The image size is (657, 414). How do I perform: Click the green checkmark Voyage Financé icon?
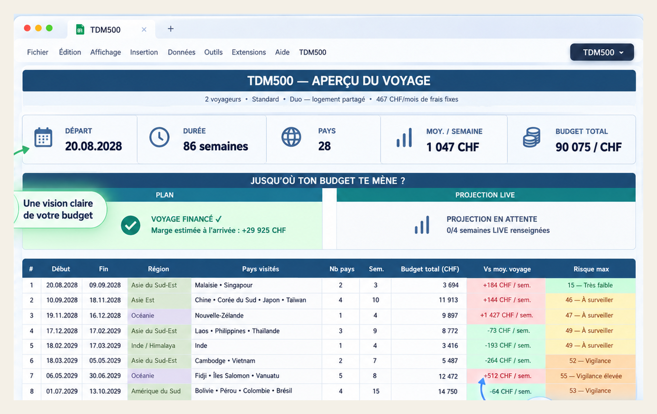pyautogui.click(x=131, y=225)
